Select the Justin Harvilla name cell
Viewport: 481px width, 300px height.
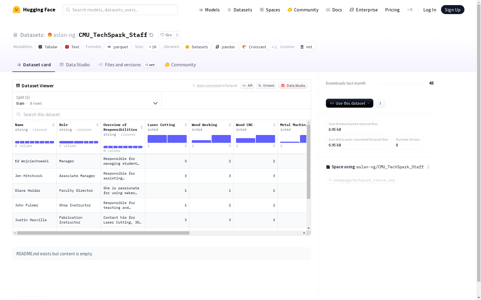coord(35,220)
